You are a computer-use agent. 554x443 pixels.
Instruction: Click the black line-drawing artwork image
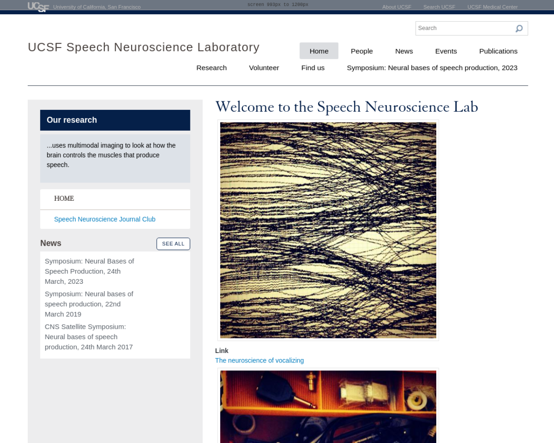coord(328,230)
